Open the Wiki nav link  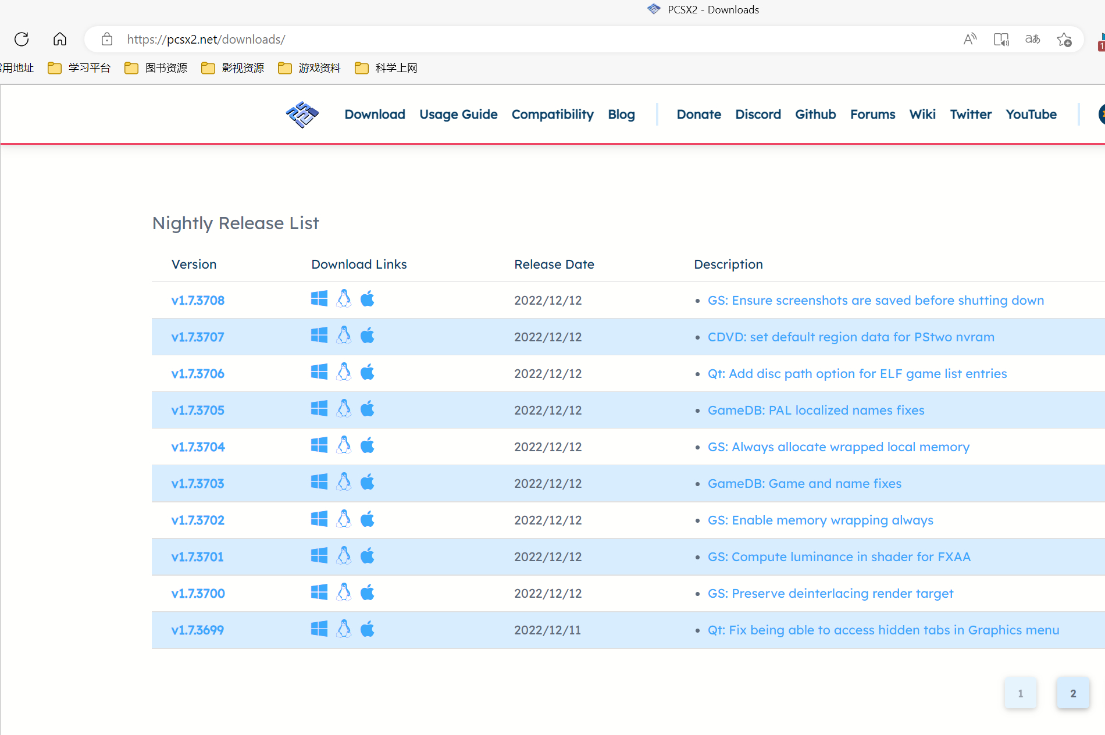click(x=922, y=115)
